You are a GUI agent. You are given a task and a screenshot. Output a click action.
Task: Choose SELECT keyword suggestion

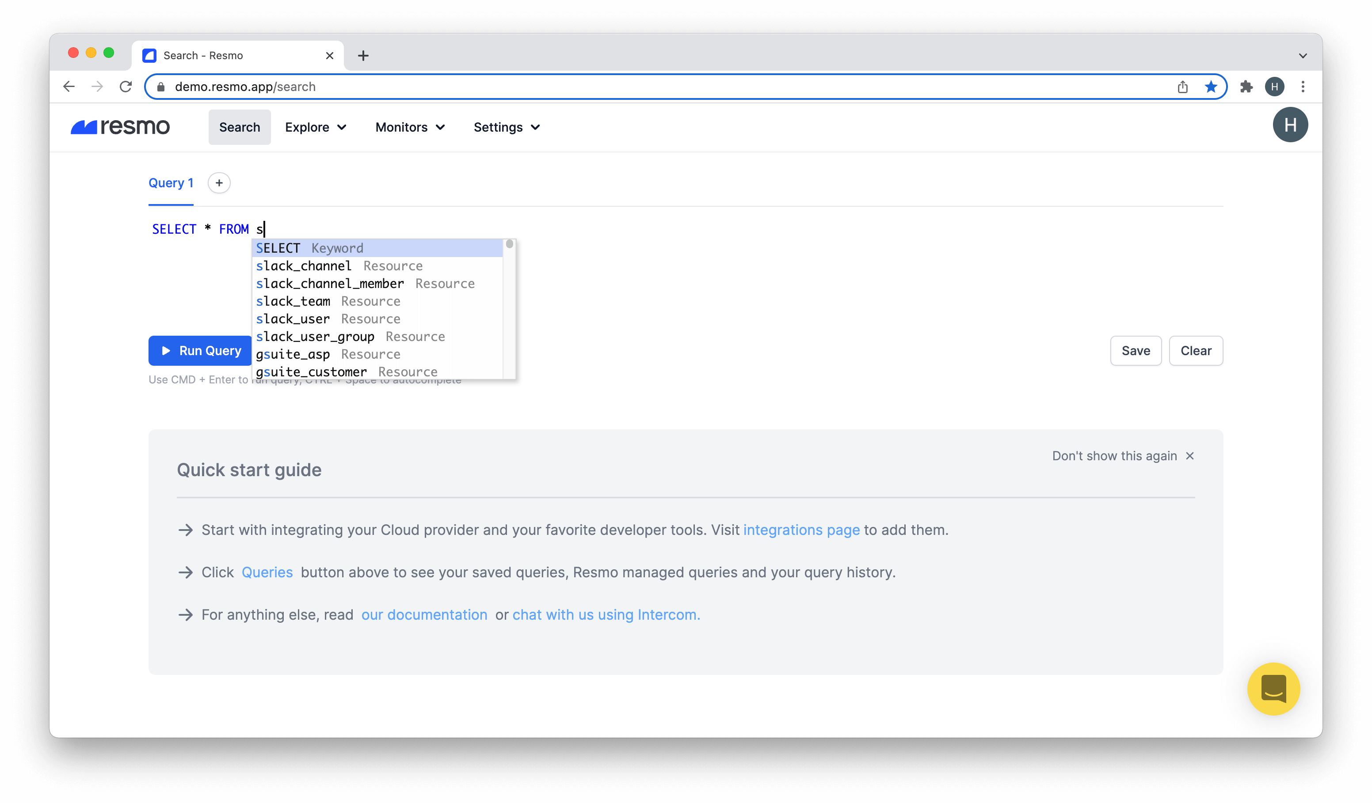pyautogui.click(x=377, y=248)
